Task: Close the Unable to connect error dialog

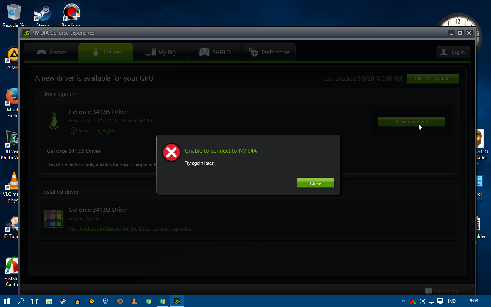Action: pos(315,183)
